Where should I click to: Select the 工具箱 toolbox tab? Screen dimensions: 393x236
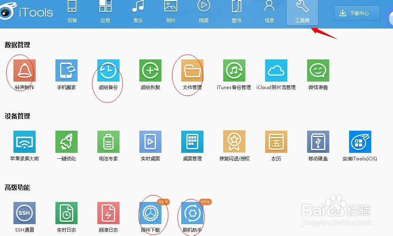[x=302, y=13]
